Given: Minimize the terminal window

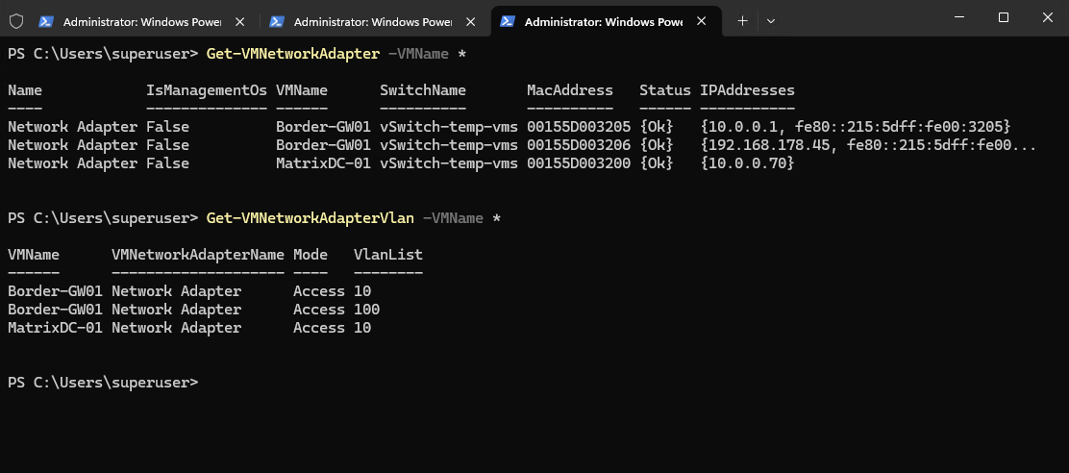Looking at the screenshot, I should coord(958,17).
